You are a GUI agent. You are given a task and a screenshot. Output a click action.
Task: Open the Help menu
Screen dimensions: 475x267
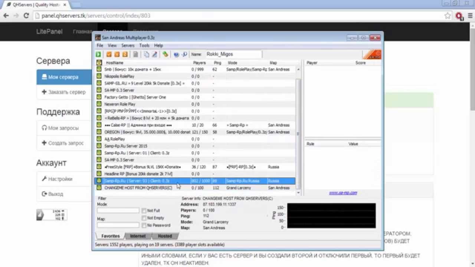point(158,46)
